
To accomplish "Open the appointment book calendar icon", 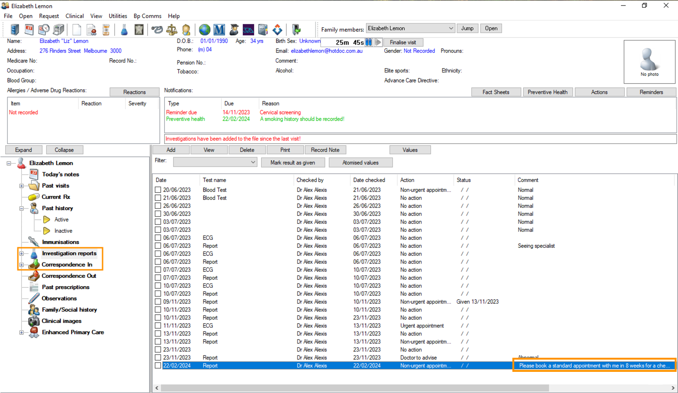I will [29, 30].
